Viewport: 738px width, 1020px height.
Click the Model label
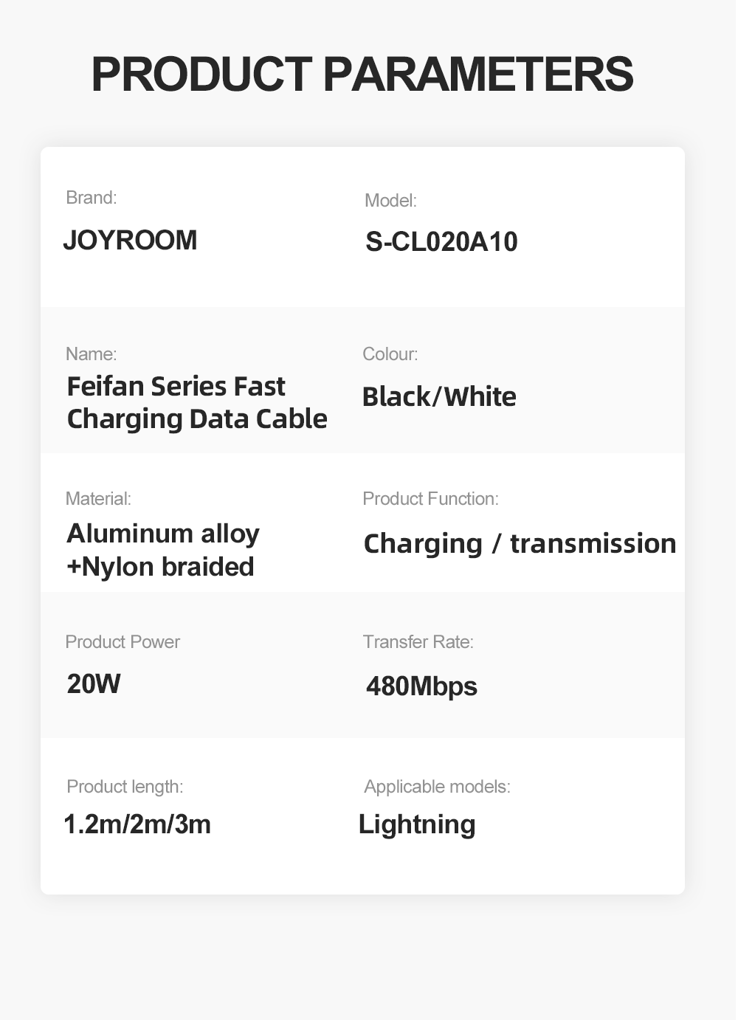390,201
